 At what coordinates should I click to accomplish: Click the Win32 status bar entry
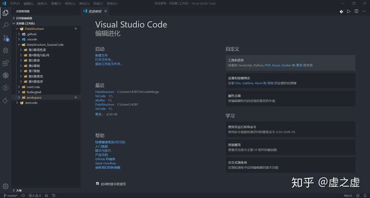pos(348,195)
